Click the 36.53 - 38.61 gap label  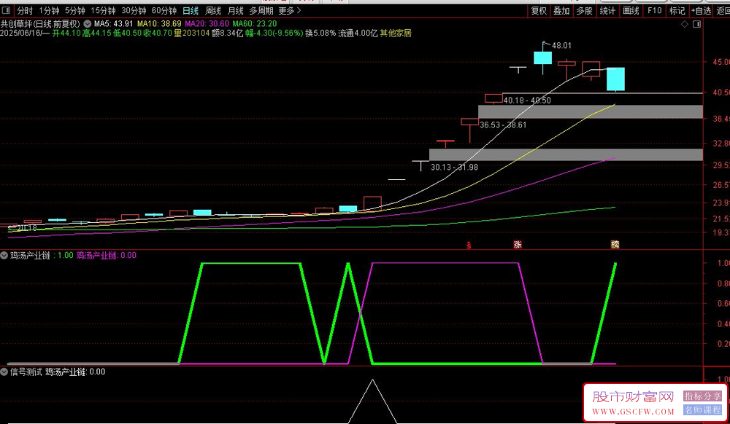503,125
